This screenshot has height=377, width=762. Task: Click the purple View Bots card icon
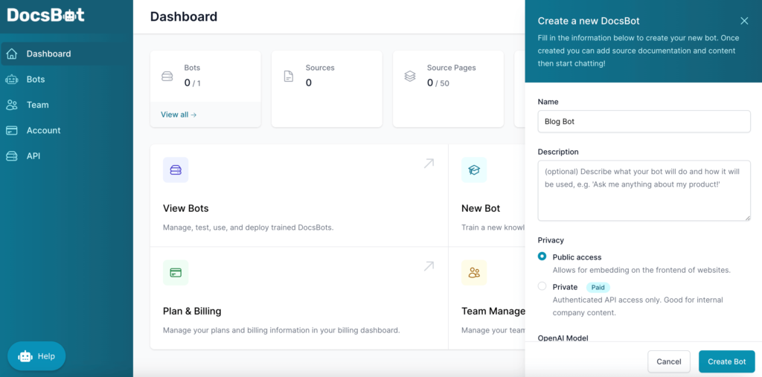176,170
